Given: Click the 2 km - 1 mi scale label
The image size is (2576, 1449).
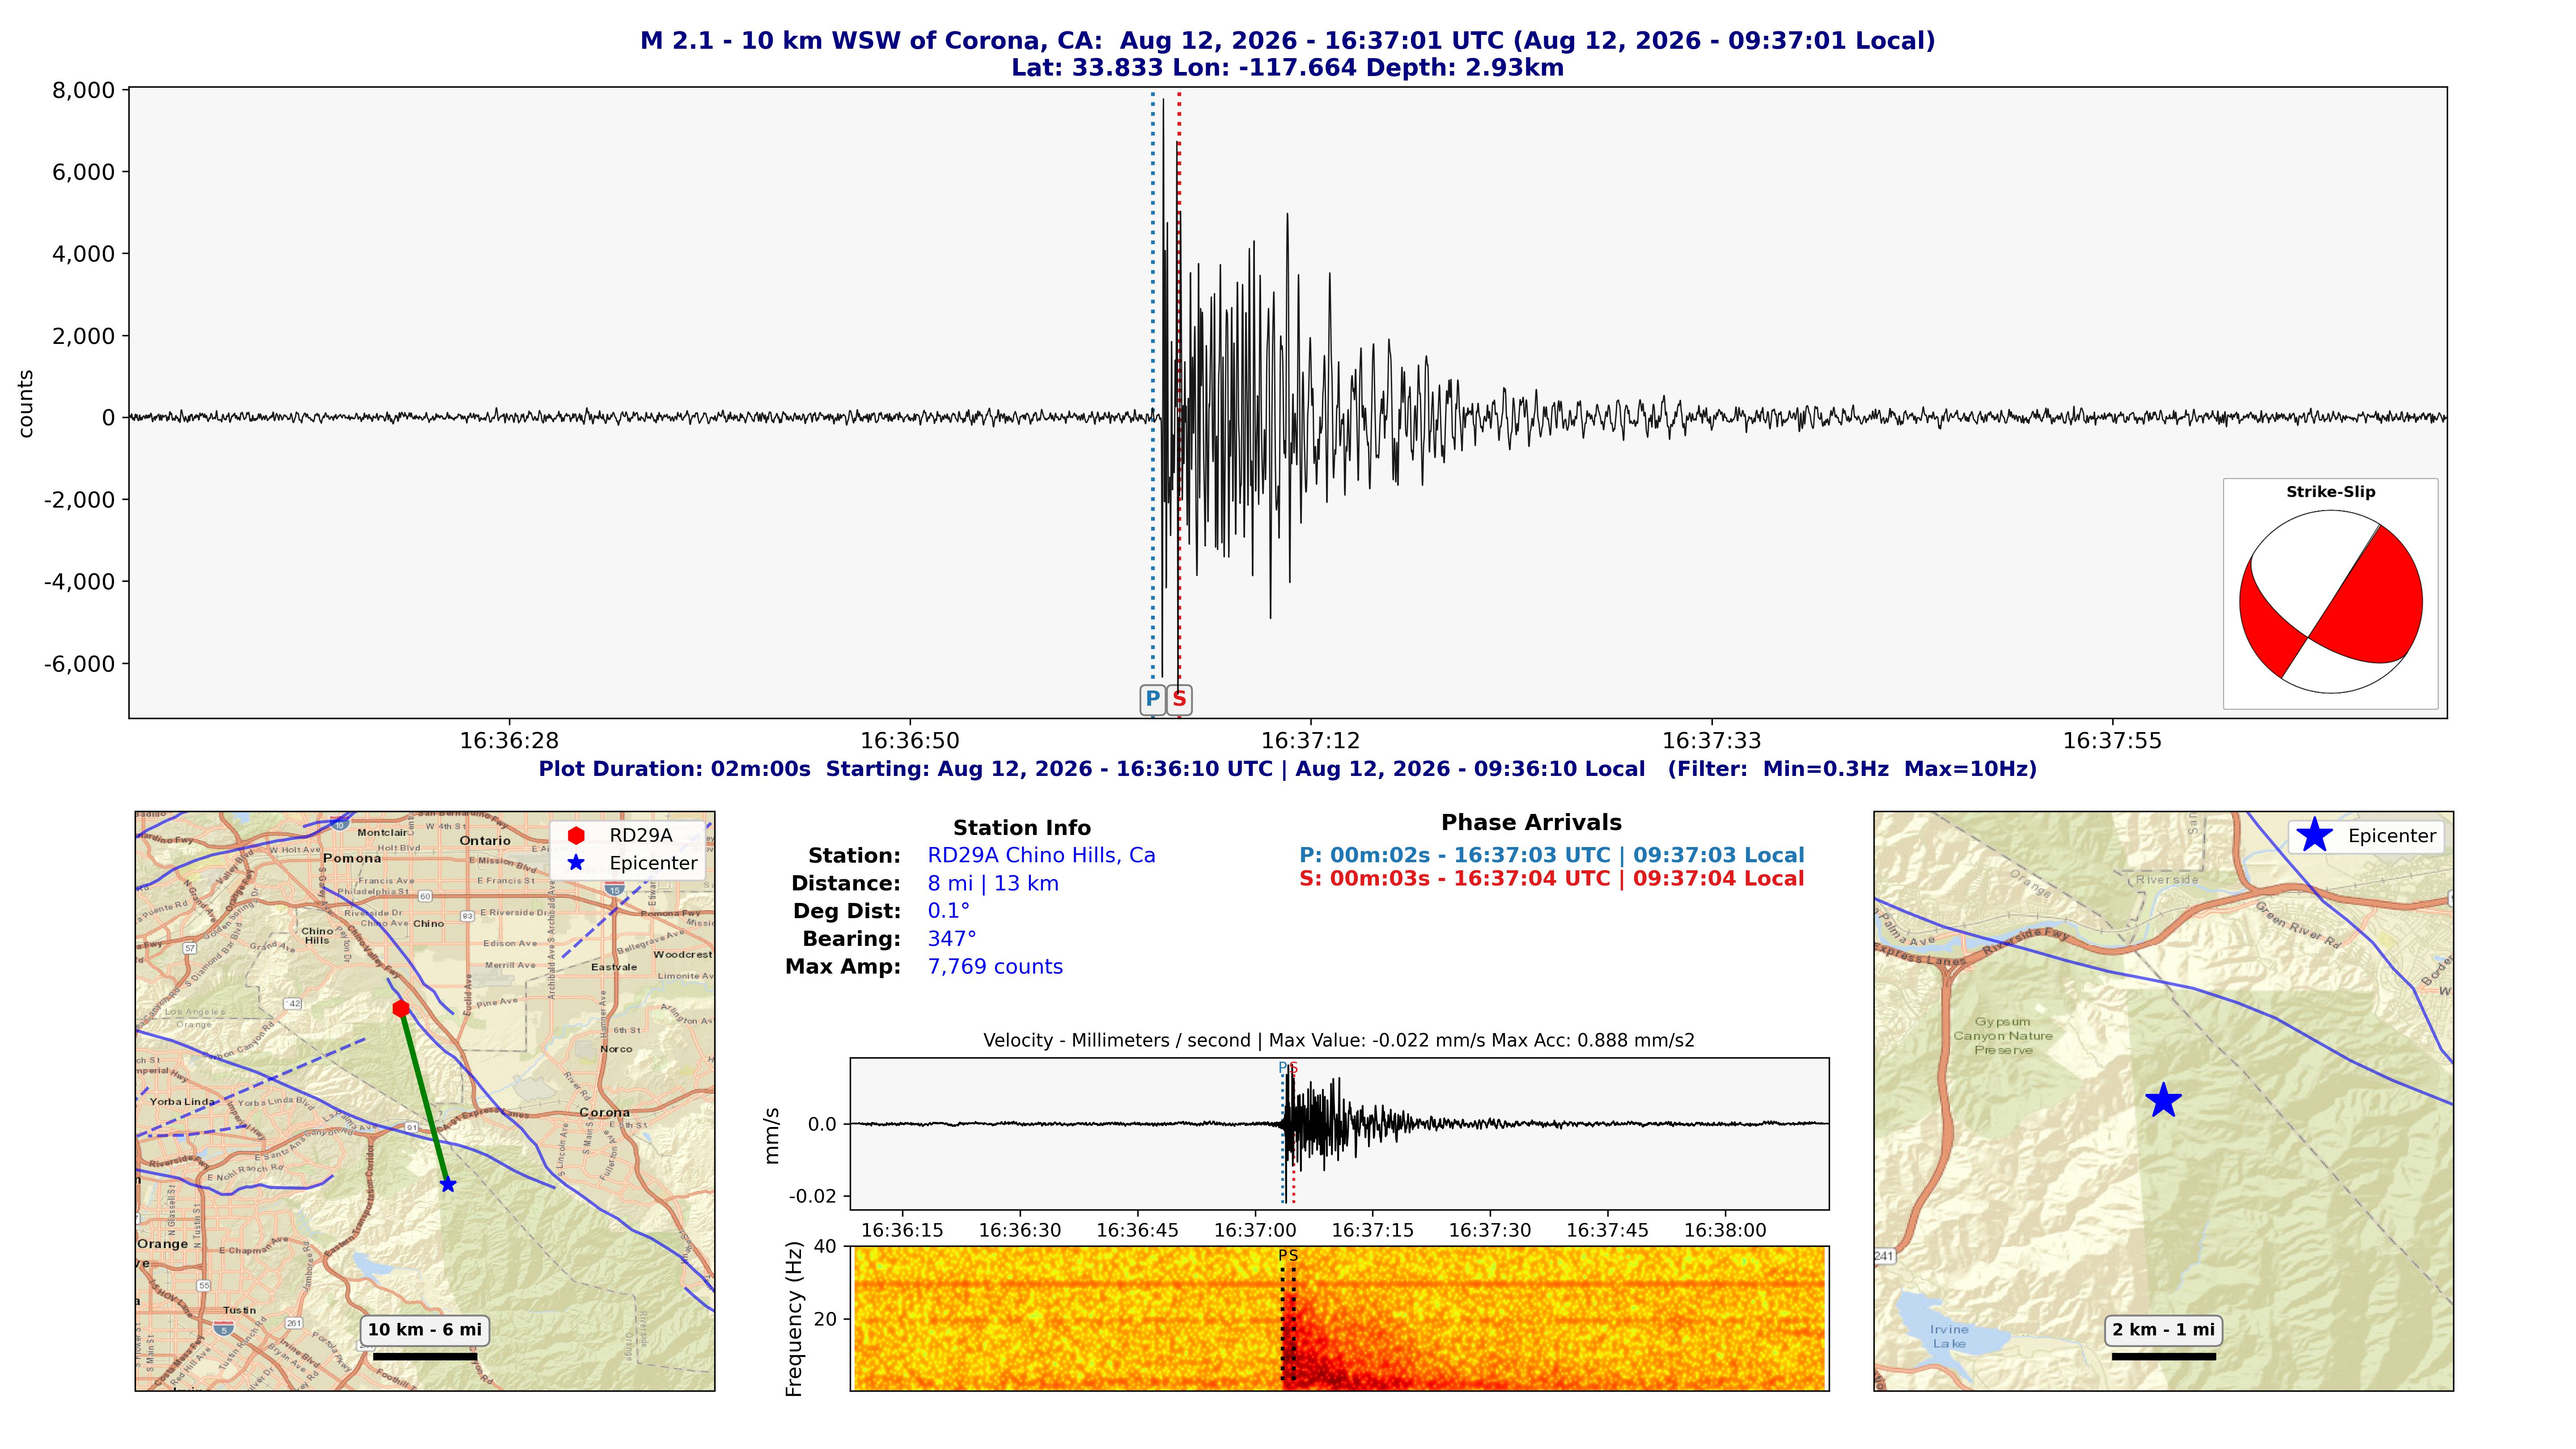Looking at the screenshot, I should click(x=2163, y=1330).
